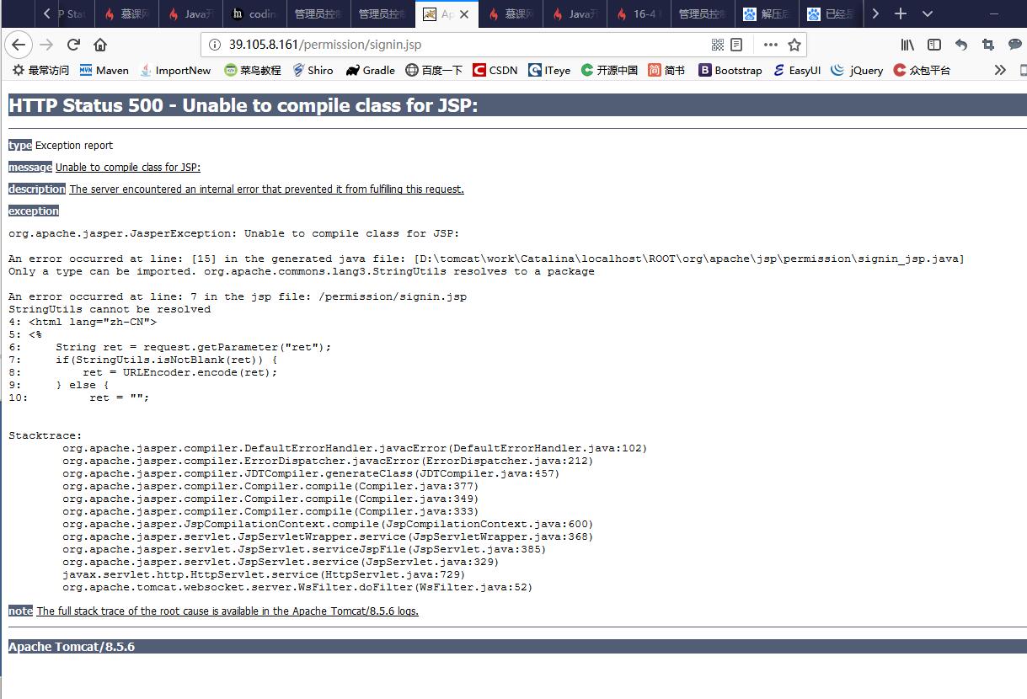Reload the current page
Screen dimensions: 1027x699
click(73, 45)
